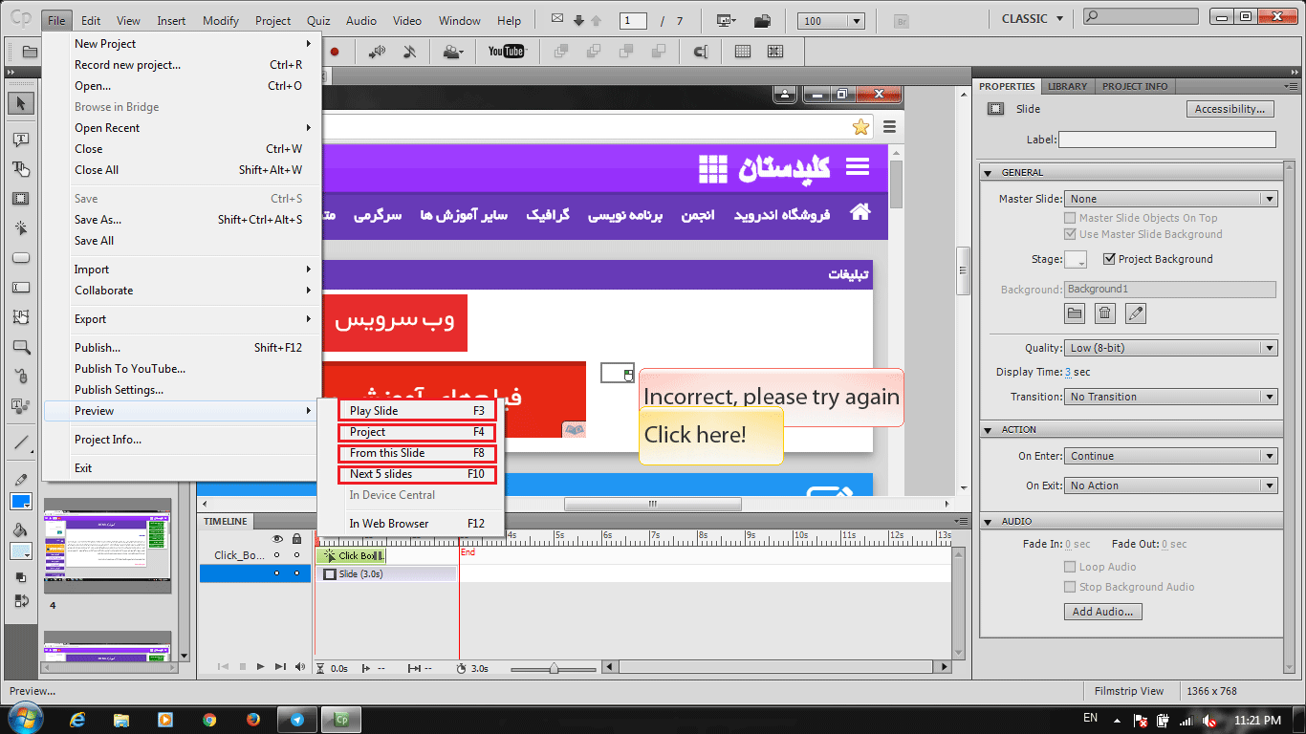Click the timeline Play button
The image size is (1306, 734).
coord(261,667)
